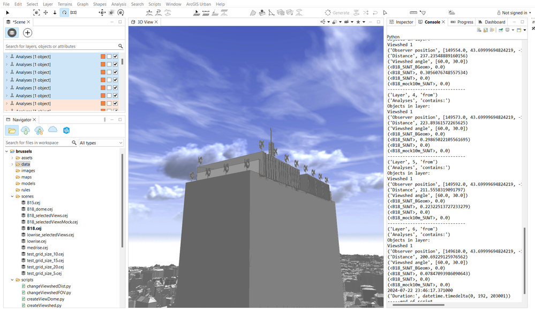The height and width of the screenshot is (311, 535).
Task: Click the layers icon in the Scene panel
Action: pyautogui.click(x=12, y=33)
